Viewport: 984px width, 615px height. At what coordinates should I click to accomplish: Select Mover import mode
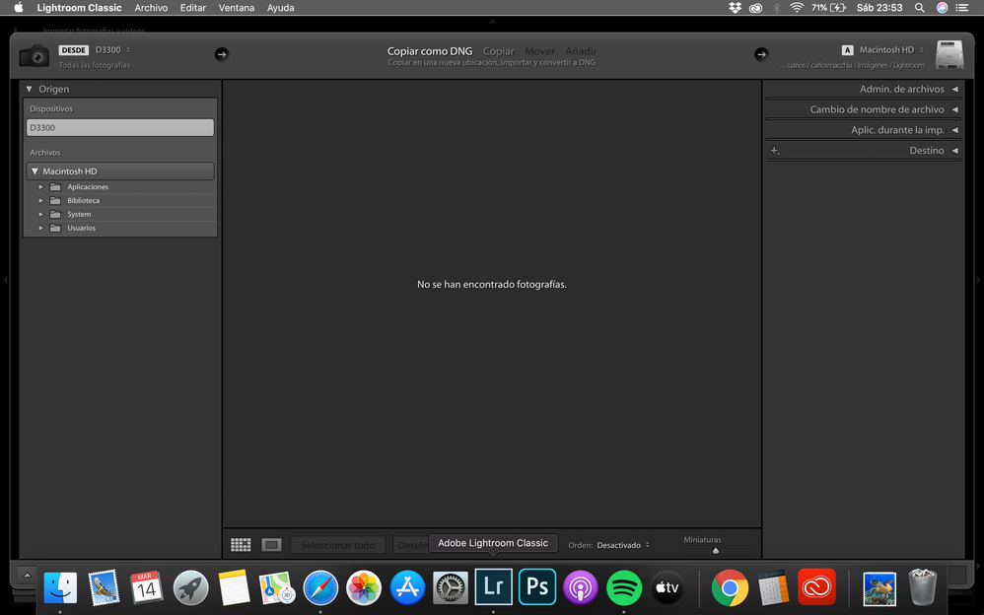539,51
